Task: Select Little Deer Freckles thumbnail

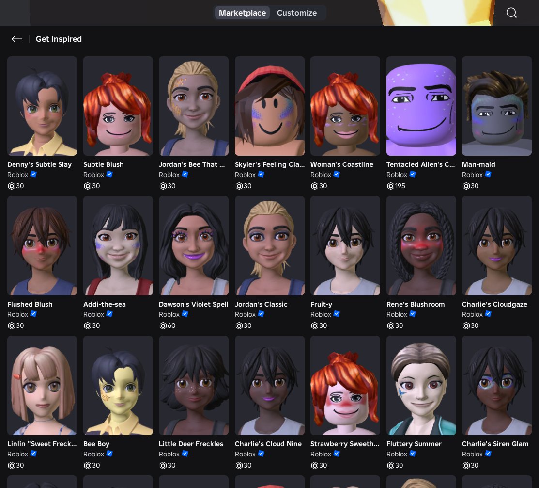Action: point(194,385)
